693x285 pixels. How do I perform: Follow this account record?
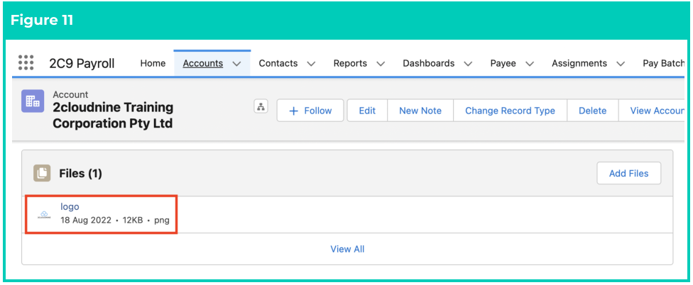tap(310, 111)
